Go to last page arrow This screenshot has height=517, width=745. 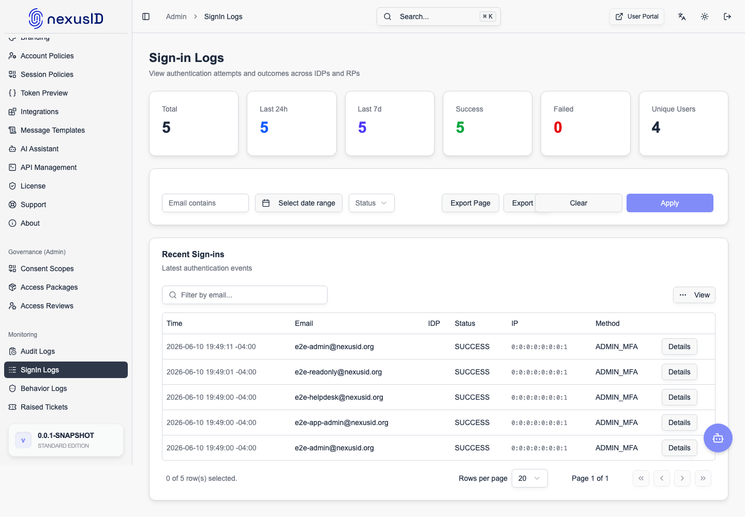click(x=703, y=478)
